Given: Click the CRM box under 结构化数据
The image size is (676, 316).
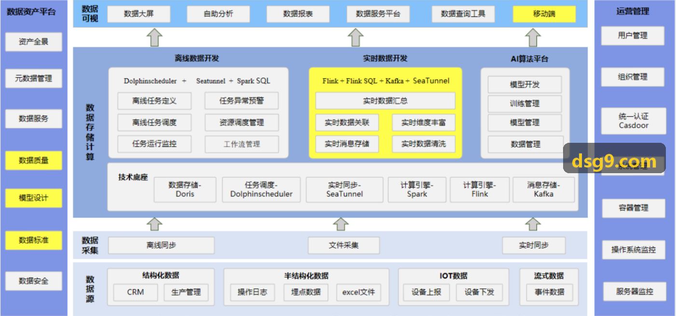Looking at the screenshot, I should point(136,292).
